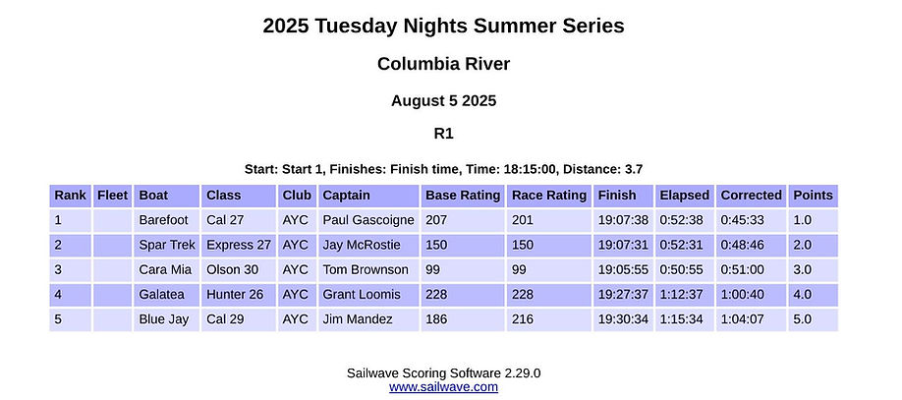Open the www.sailwave.com link
Screen dimensions: 902x400
click(x=443, y=387)
